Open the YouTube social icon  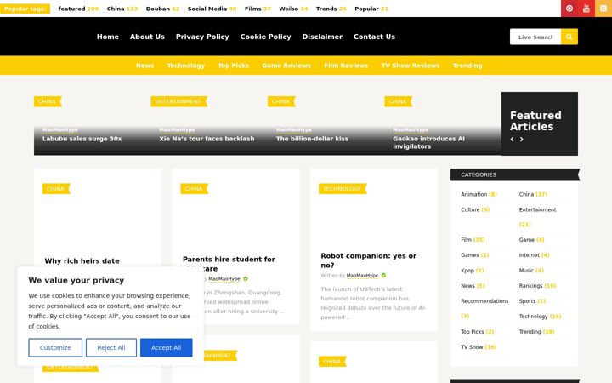click(x=586, y=9)
